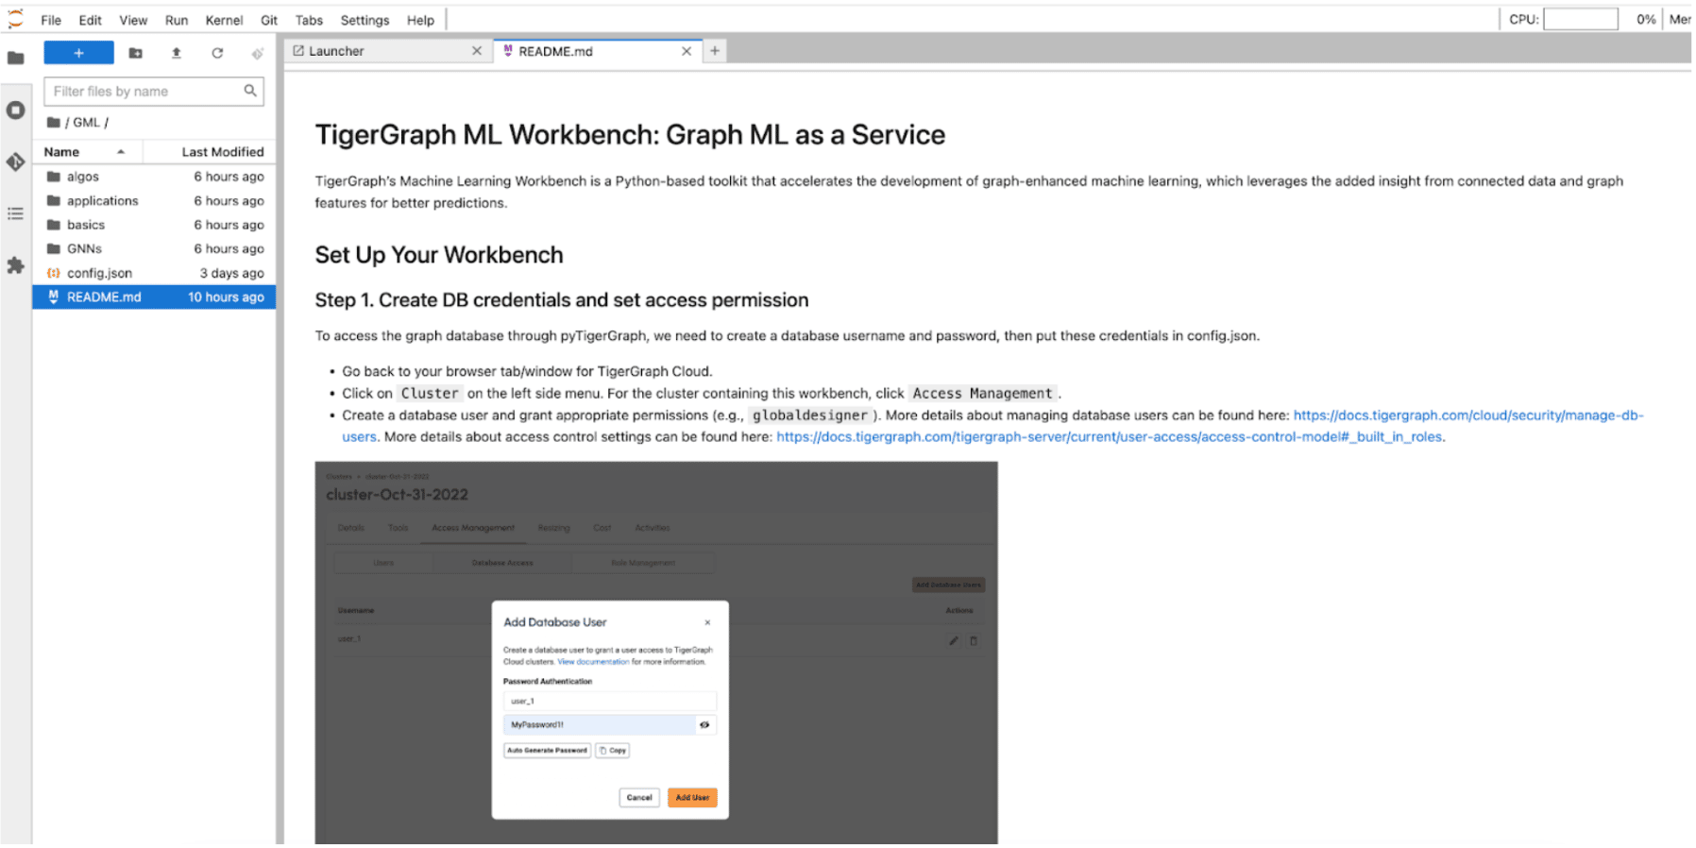Open the File menu
This screenshot has height=848, width=1696.
point(51,20)
